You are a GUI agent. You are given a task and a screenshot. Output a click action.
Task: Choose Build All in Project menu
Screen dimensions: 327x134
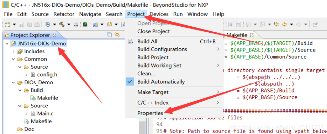[x=174, y=42]
